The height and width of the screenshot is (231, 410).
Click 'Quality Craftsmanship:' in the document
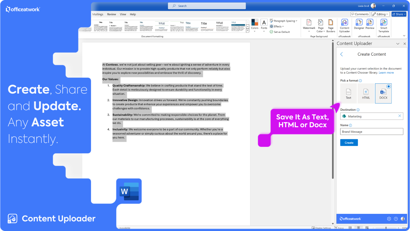129,85
